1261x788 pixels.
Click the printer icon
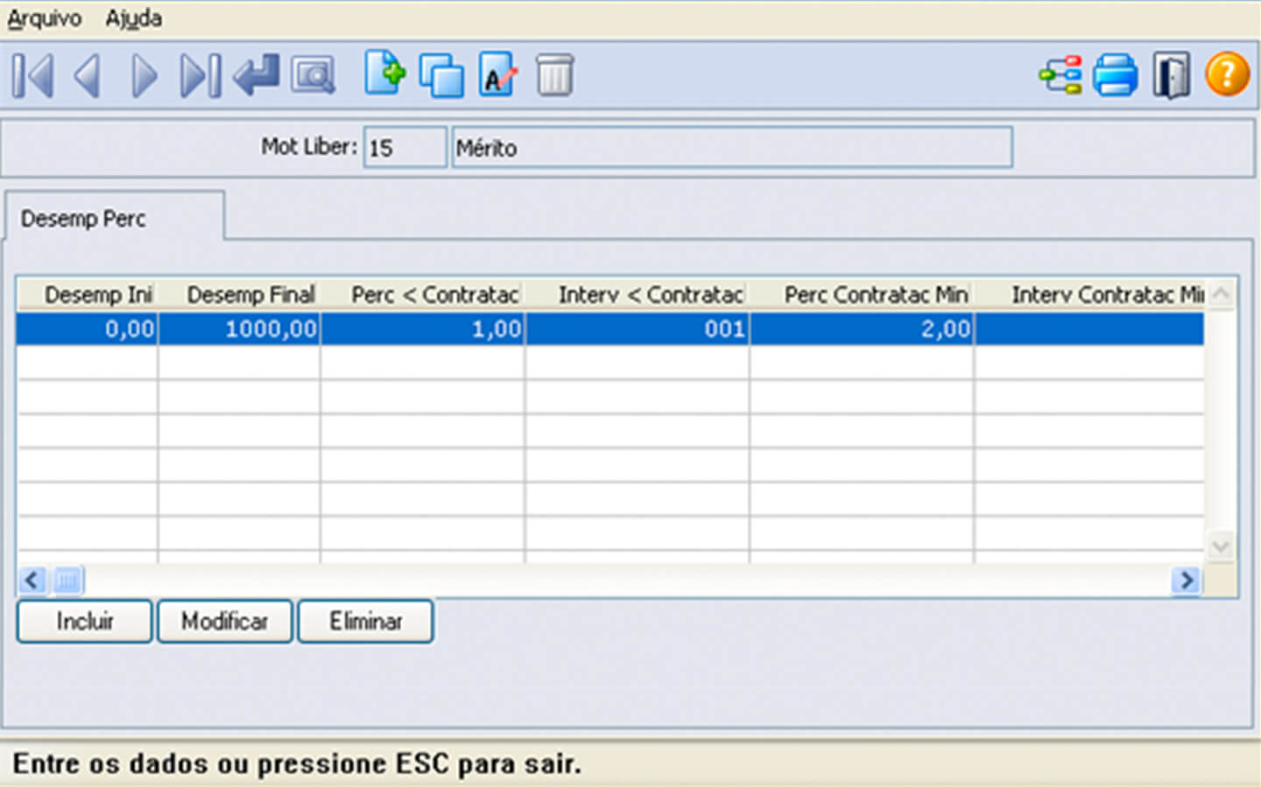coord(1116,75)
